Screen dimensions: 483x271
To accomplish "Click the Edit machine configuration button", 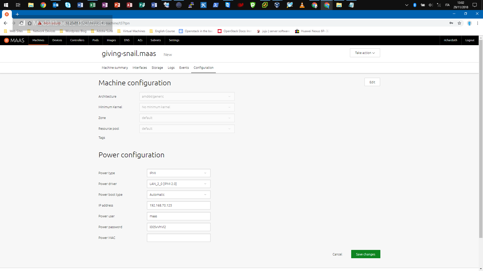I will point(372,82).
